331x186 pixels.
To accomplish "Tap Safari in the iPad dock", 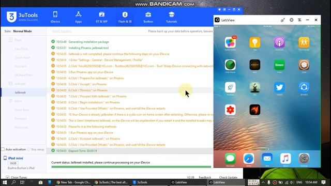I will tap(249, 159).
